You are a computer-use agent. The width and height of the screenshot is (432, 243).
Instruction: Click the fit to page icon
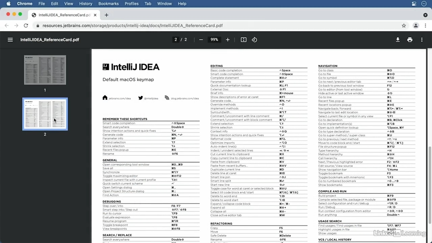(x=244, y=39)
